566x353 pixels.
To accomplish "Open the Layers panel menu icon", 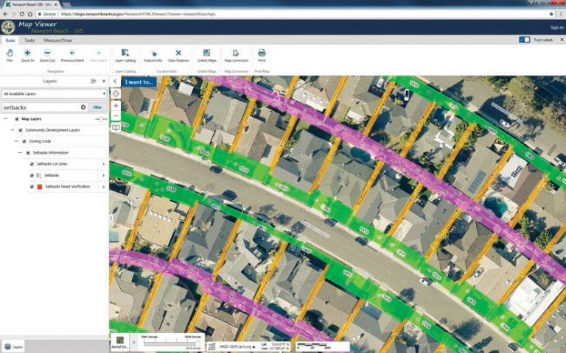I will [93, 81].
